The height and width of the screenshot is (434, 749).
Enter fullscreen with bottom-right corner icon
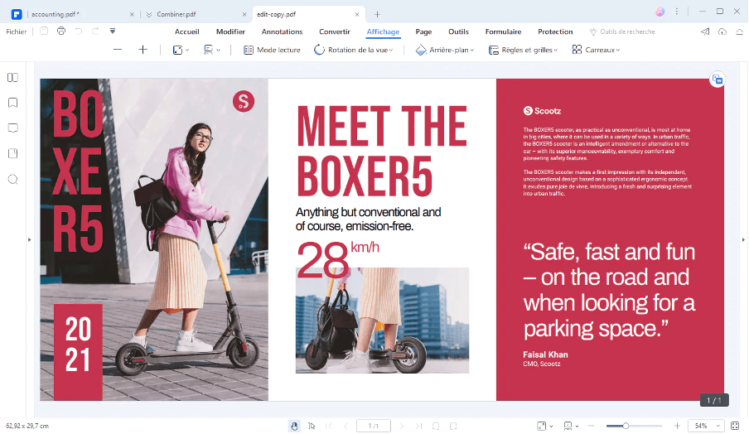(x=735, y=426)
